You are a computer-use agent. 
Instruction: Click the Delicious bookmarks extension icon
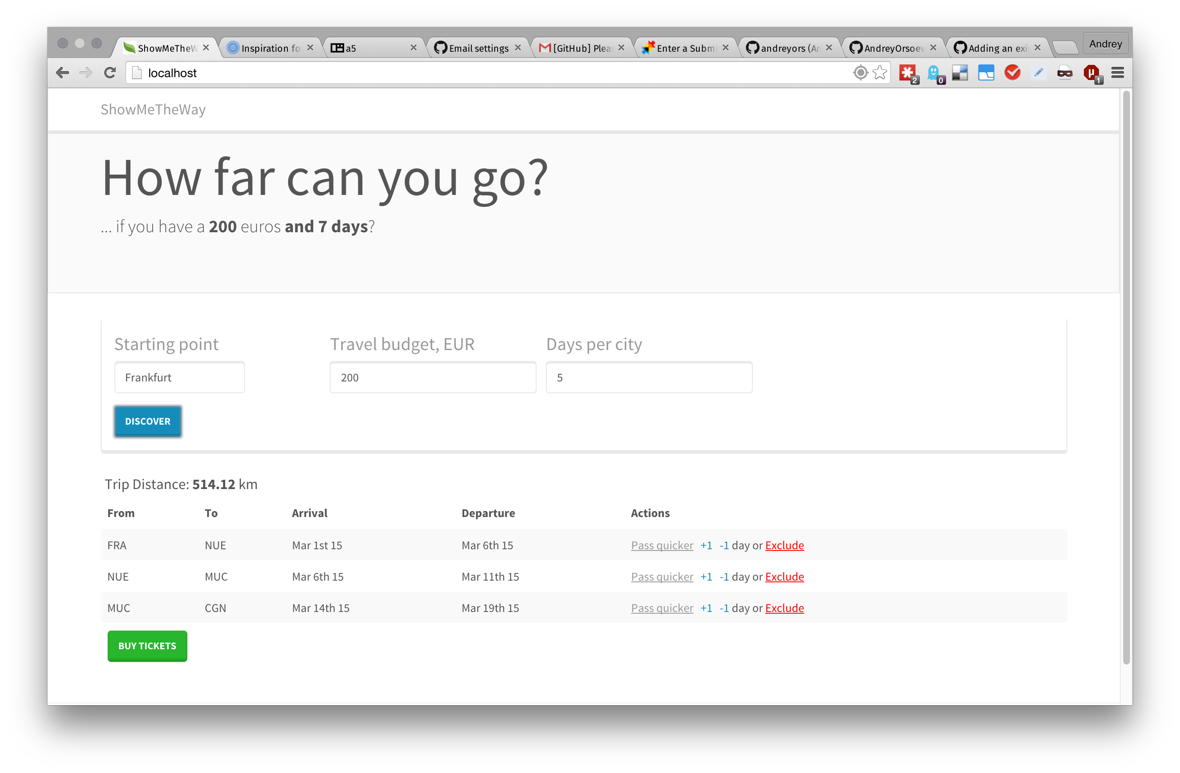(x=960, y=73)
